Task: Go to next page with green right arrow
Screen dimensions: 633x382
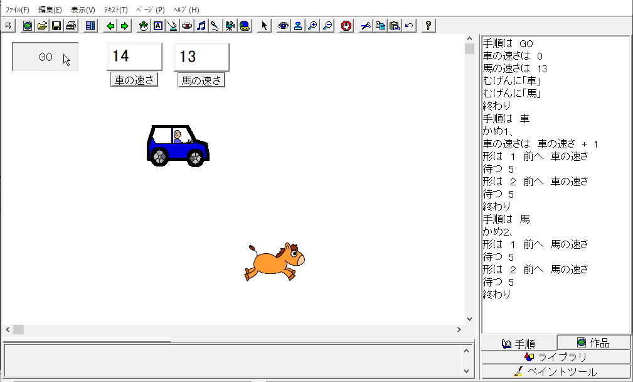Action: pos(124,26)
